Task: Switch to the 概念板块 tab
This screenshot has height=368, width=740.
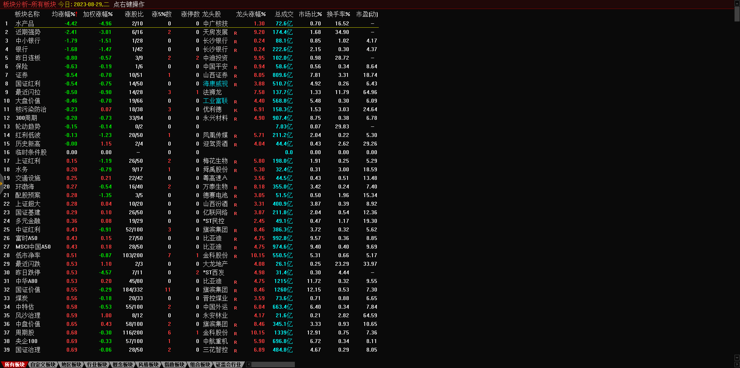Action: [x=123, y=364]
